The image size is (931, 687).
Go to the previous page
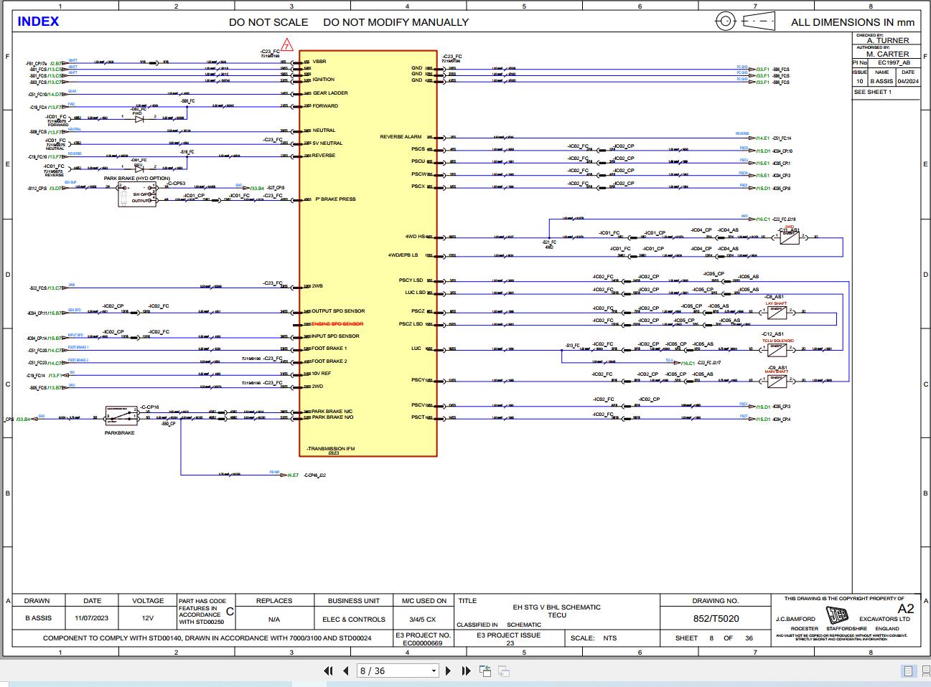[346, 671]
